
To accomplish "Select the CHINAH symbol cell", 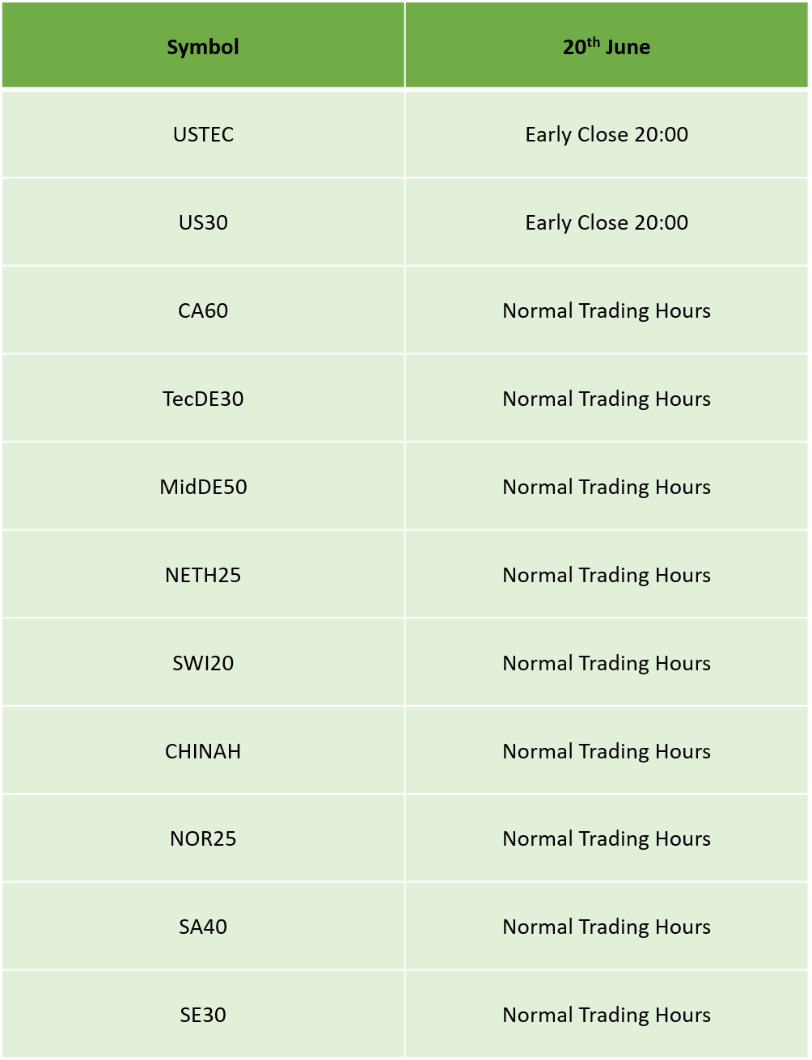I will click(203, 751).
